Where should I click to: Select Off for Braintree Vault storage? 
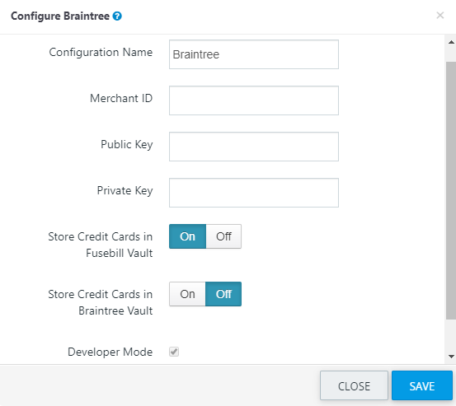[x=223, y=294]
